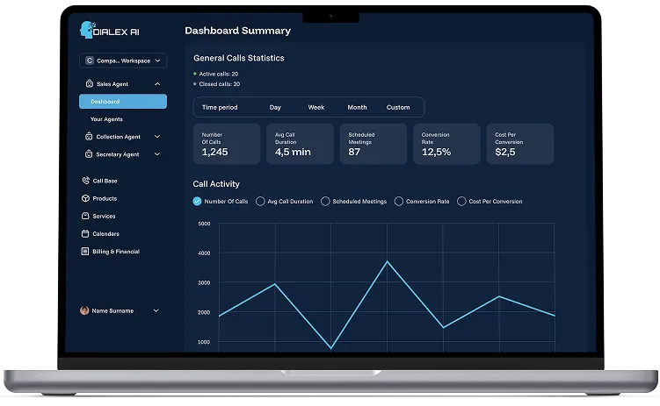Screen dimensions: 660x406
Task: Click the Dialex AI head logo
Action: [87, 30]
